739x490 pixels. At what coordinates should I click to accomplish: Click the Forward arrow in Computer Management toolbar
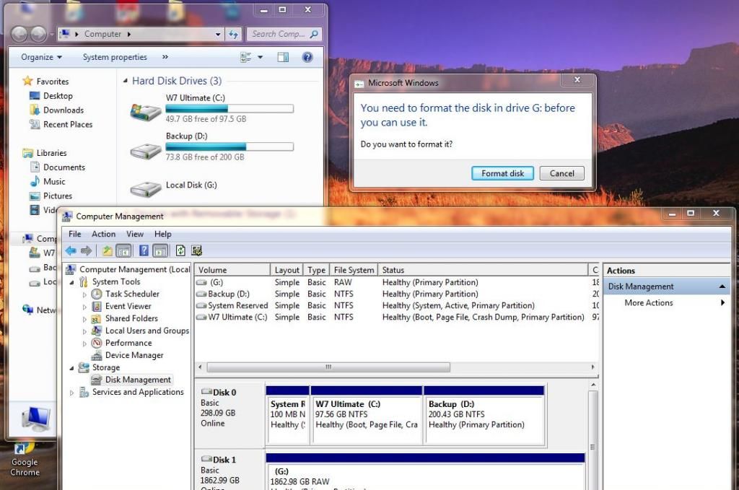[87, 250]
